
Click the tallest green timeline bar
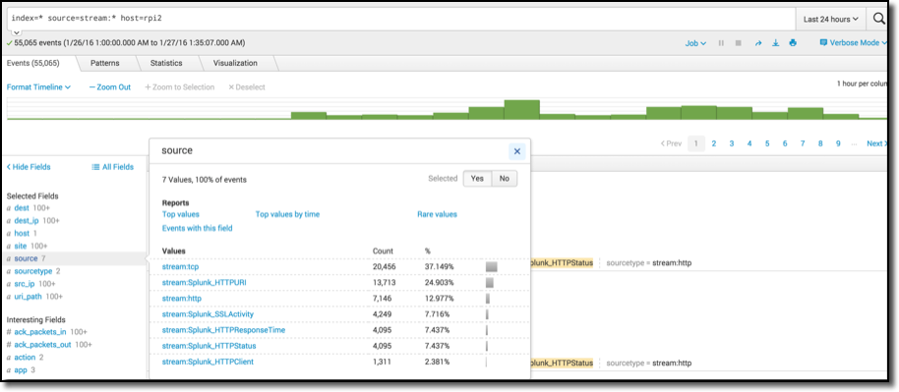click(x=521, y=109)
